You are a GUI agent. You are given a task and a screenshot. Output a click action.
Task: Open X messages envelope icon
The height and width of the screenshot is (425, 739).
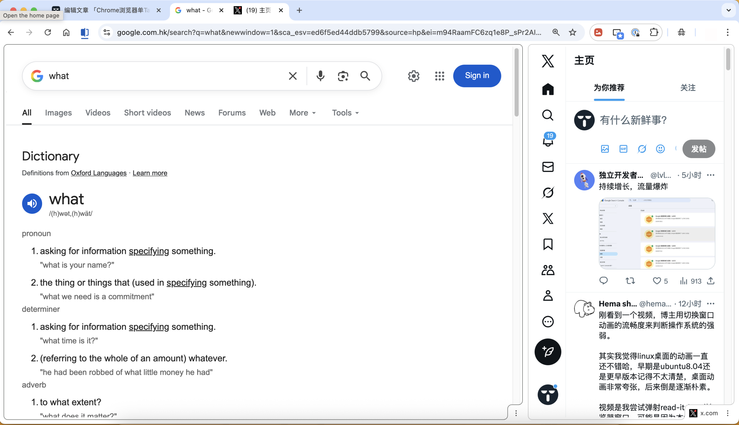click(x=548, y=167)
